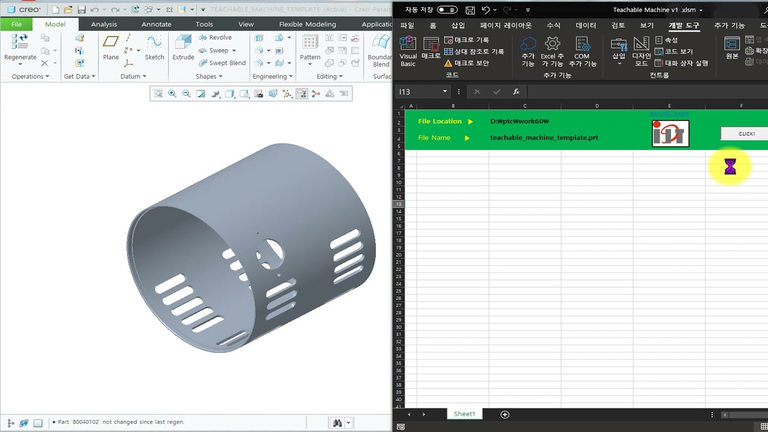Start the Sketch tool in Creo
768x432 pixels.
[154, 47]
